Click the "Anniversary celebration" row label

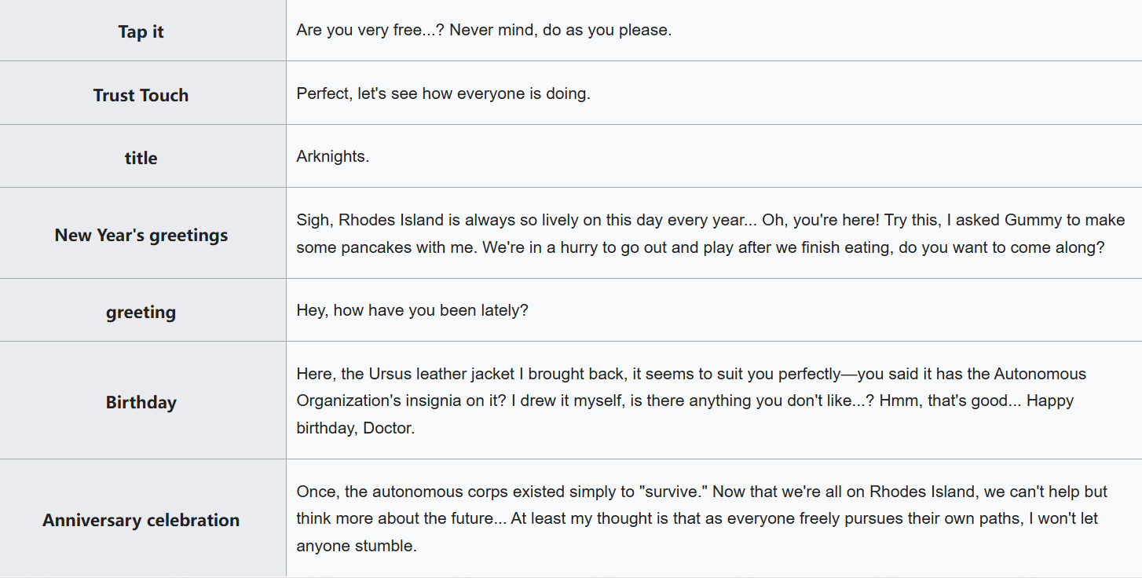click(x=141, y=521)
